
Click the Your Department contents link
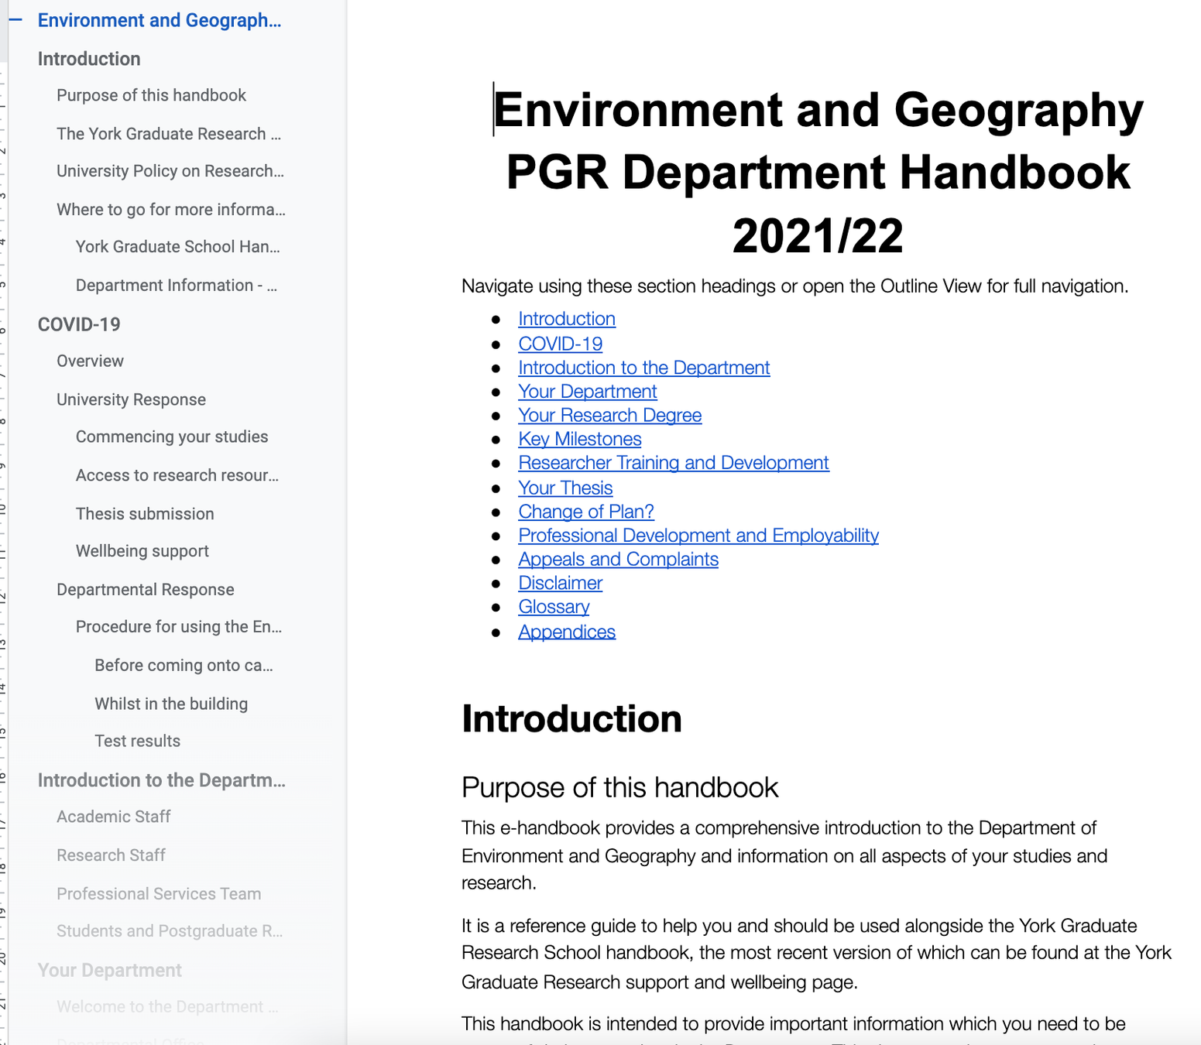coord(588,392)
